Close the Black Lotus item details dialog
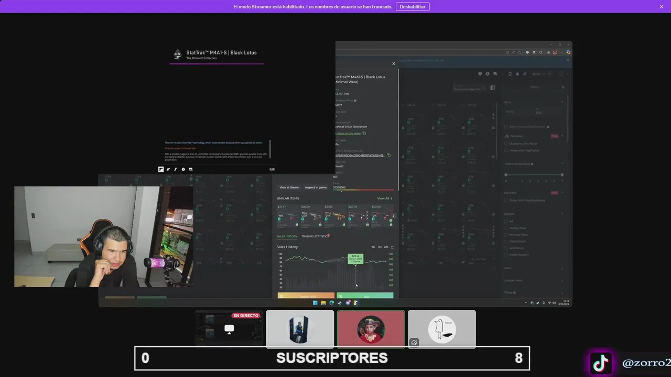 [x=394, y=63]
